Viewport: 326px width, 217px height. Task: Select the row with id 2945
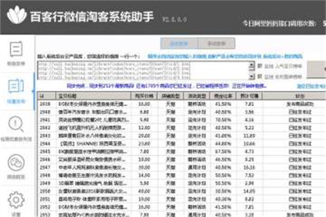181,151
